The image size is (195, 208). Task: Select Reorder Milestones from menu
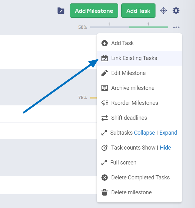coord(134,103)
